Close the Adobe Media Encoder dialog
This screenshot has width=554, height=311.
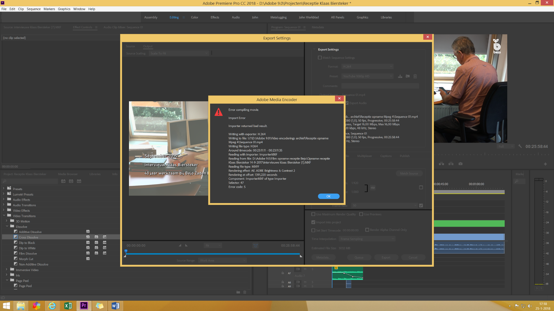[339, 98]
